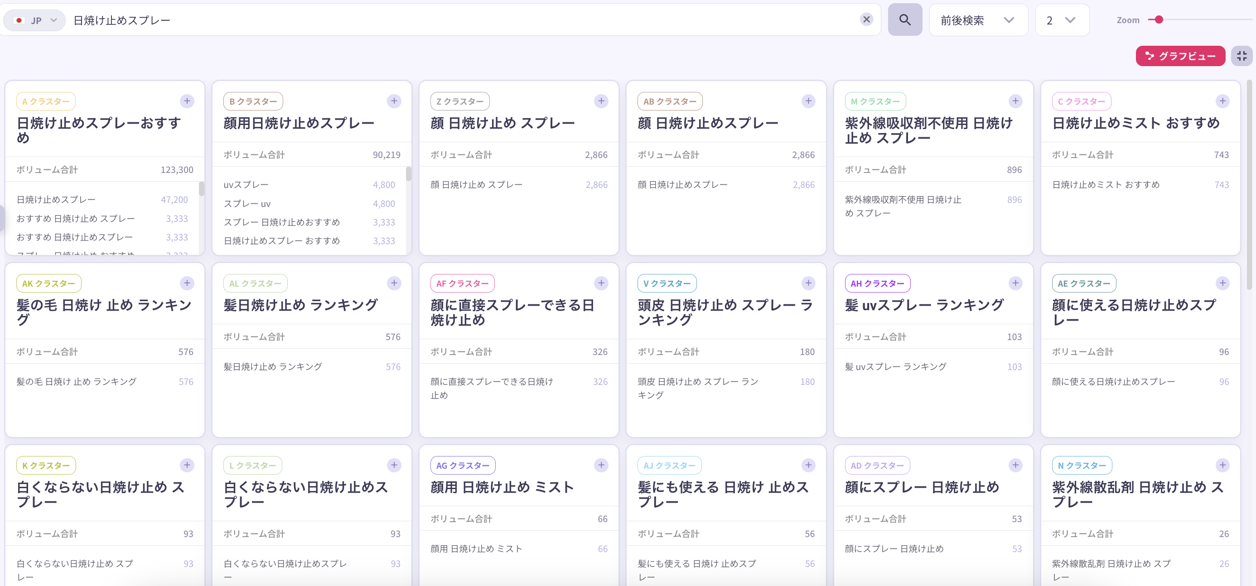Add AH クラスター via plus icon
1256x586 pixels.
pos(1015,283)
